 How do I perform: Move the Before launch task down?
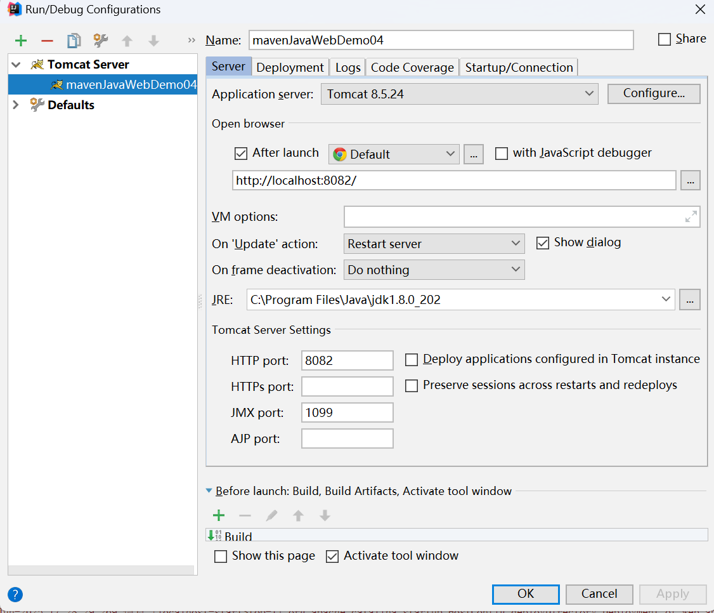(x=325, y=515)
